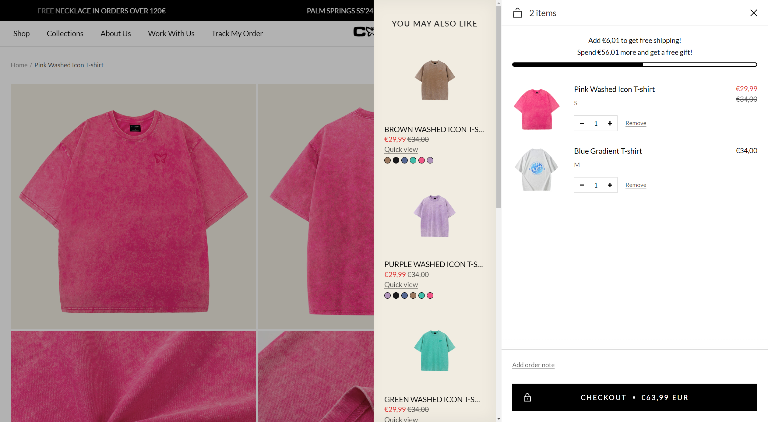Increase Pink Washed Icon T-shirt quantity with plus
768x422 pixels.
tap(610, 123)
